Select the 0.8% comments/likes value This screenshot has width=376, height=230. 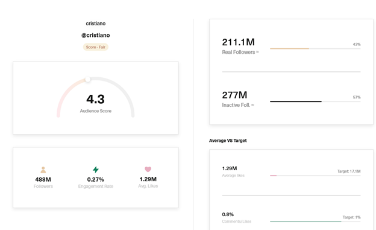[x=228, y=214]
